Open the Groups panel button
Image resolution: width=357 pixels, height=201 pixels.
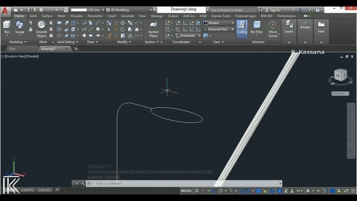point(305,25)
